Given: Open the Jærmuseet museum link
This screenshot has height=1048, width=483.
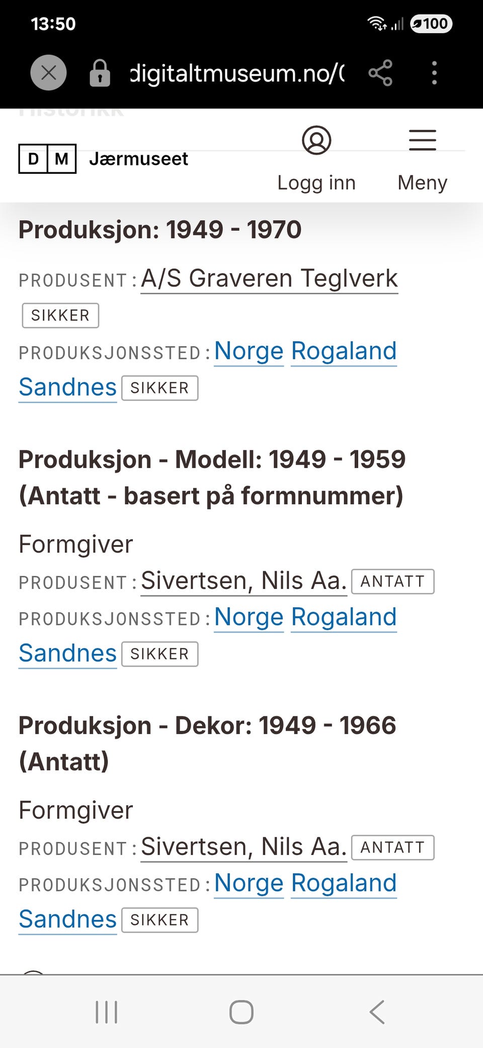Looking at the screenshot, I should pos(138,159).
